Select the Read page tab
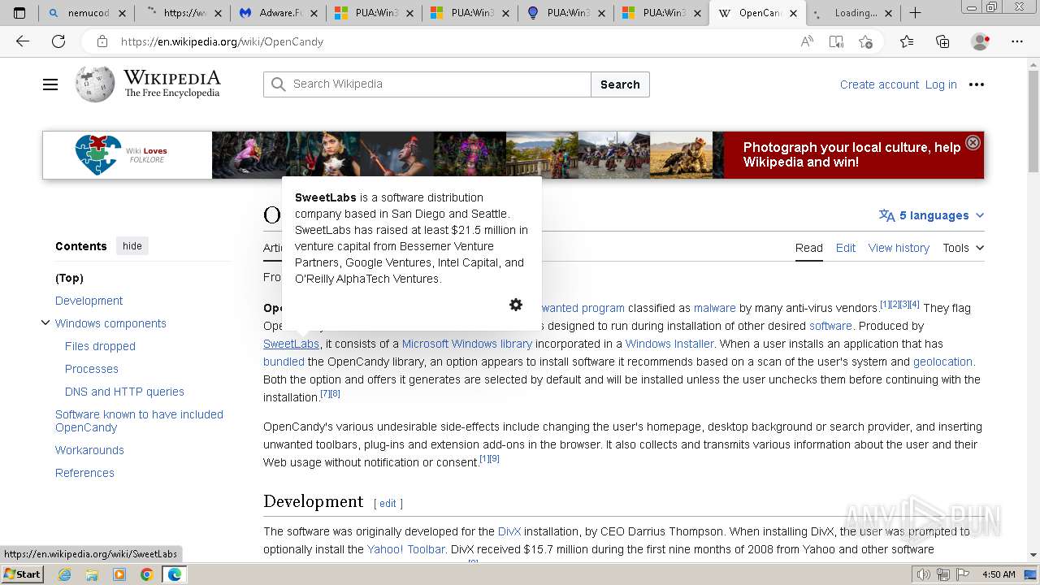Image resolution: width=1040 pixels, height=585 pixels. tap(808, 248)
